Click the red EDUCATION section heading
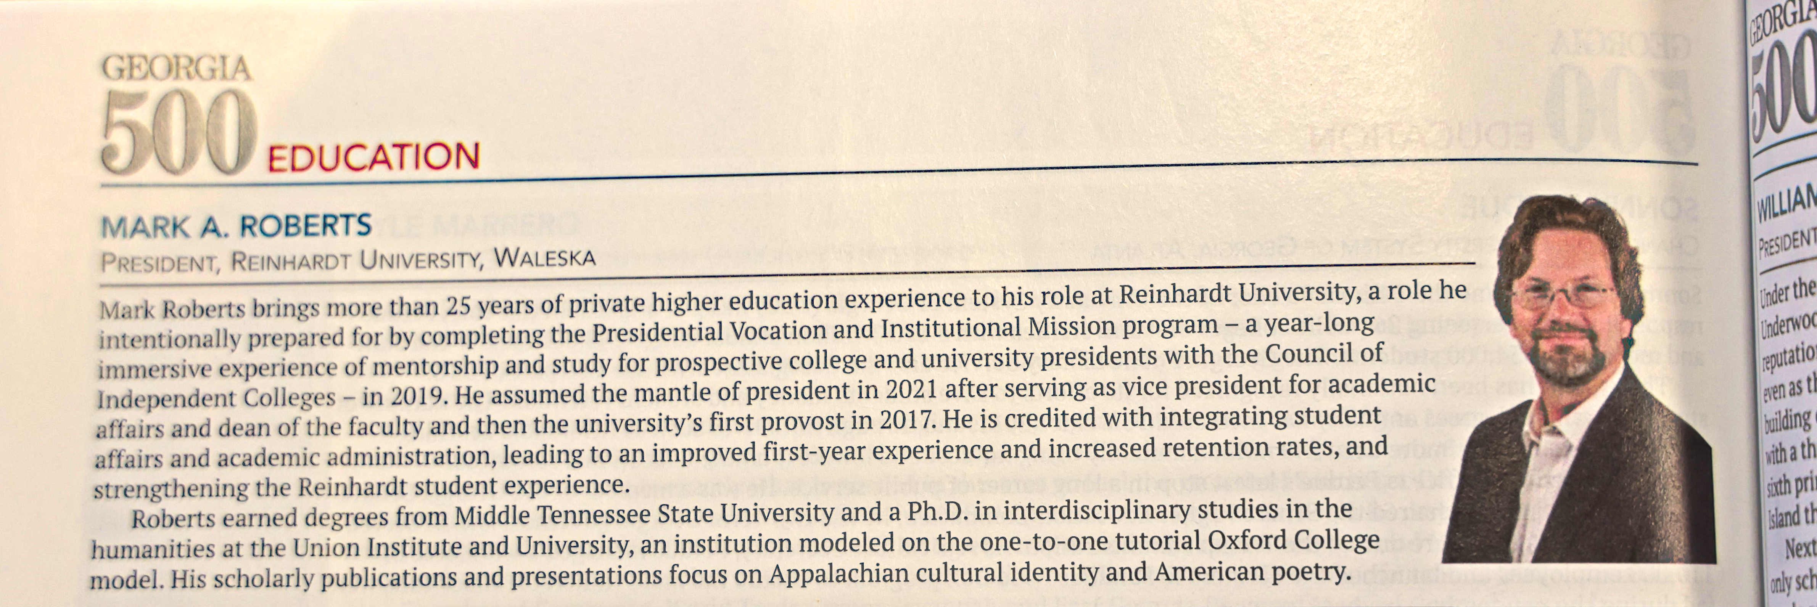Image resolution: width=1817 pixels, height=607 pixels. tap(374, 157)
